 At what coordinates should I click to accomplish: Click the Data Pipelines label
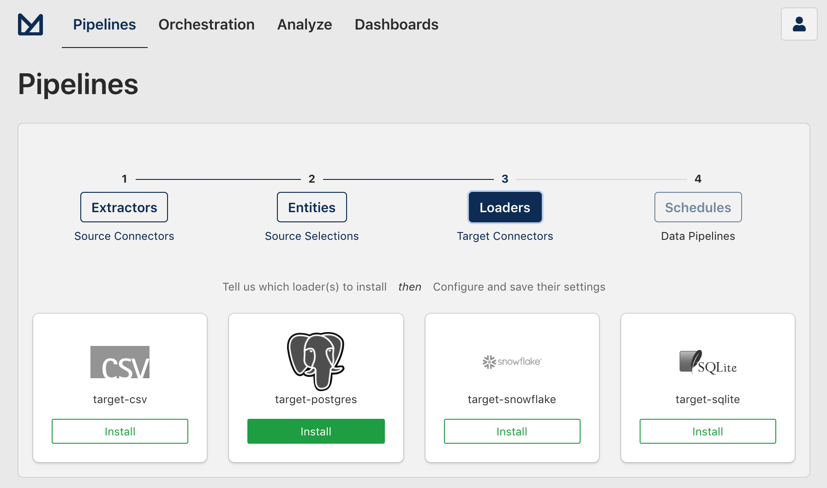[698, 236]
